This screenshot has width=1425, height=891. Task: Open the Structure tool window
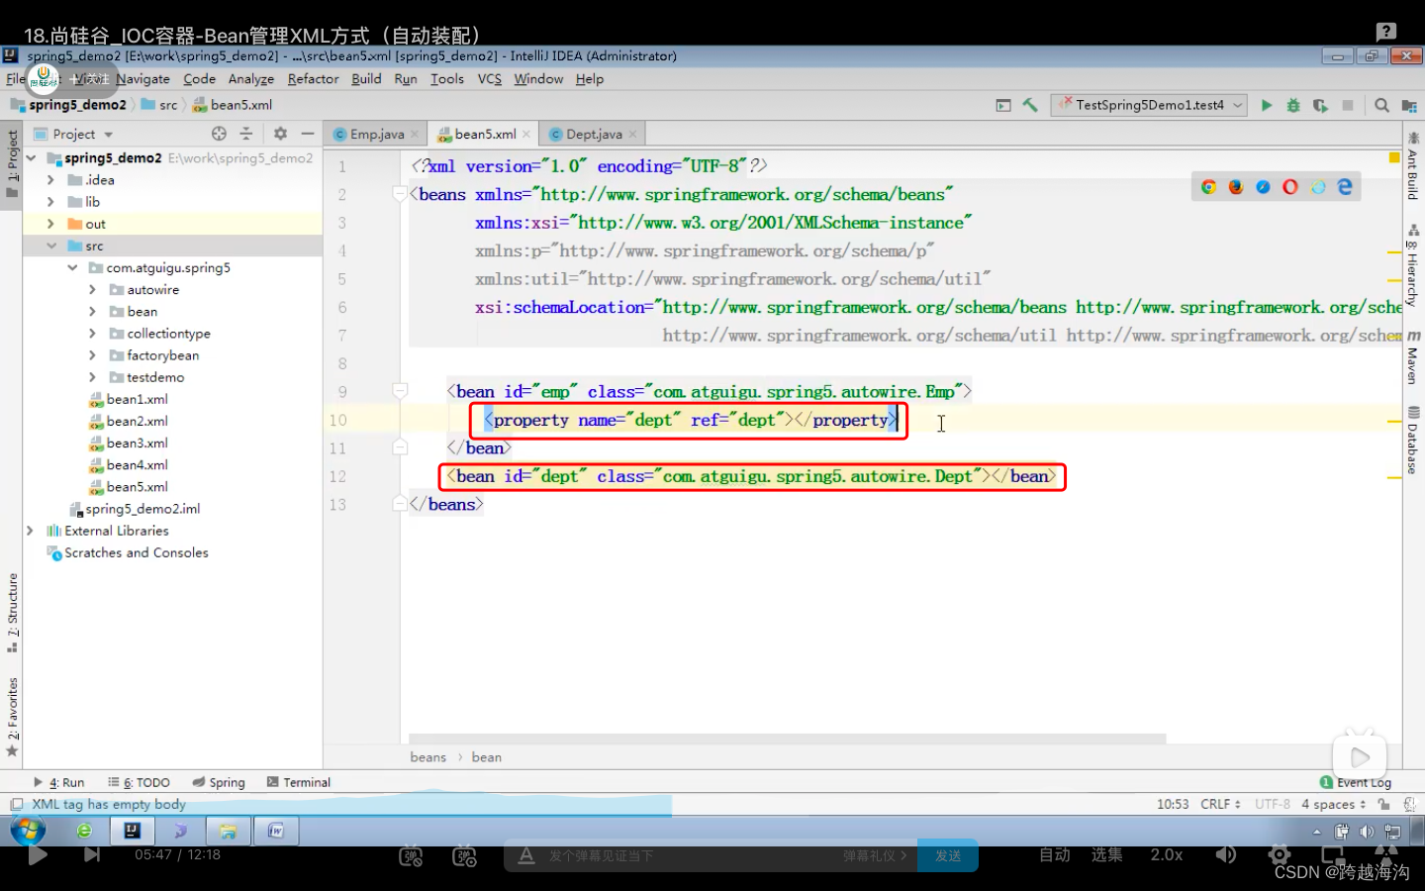(12, 613)
